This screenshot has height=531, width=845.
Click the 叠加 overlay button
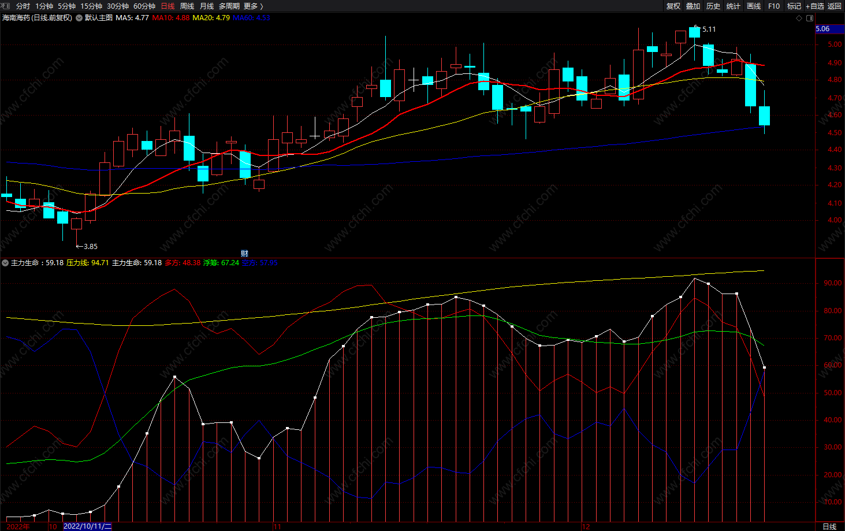click(x=693, y=6)
